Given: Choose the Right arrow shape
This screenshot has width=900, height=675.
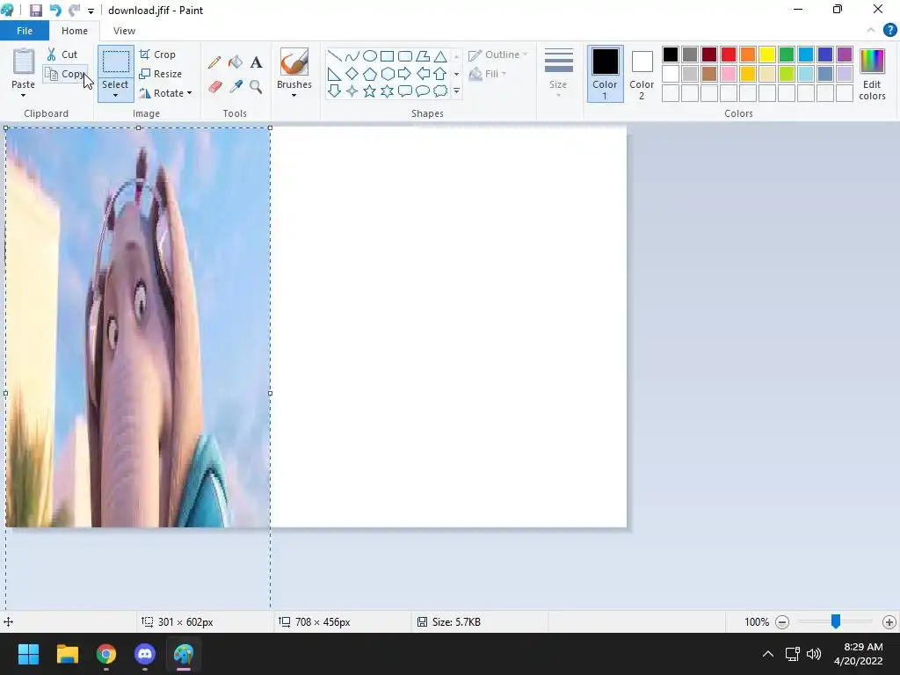Looking at the screenshot, I should coord(405,74).
